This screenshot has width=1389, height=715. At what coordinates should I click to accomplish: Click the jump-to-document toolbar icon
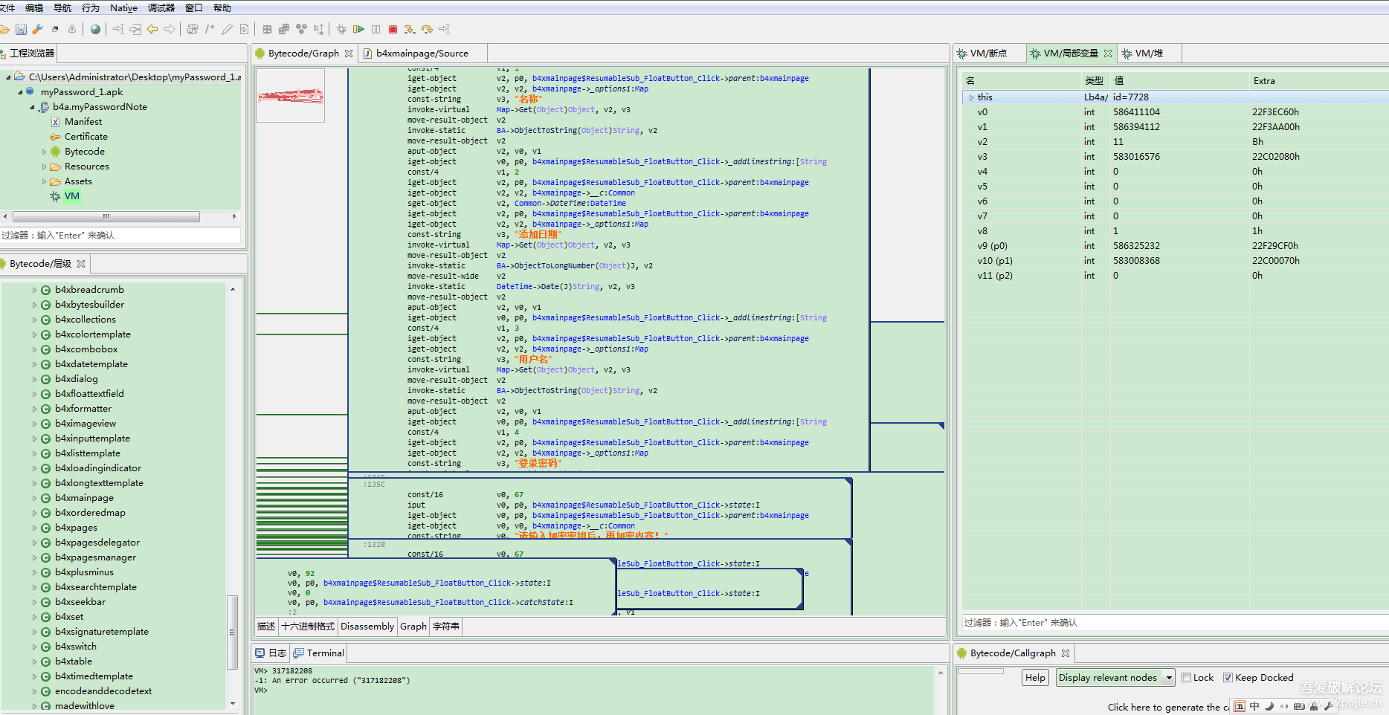point(244,29)
